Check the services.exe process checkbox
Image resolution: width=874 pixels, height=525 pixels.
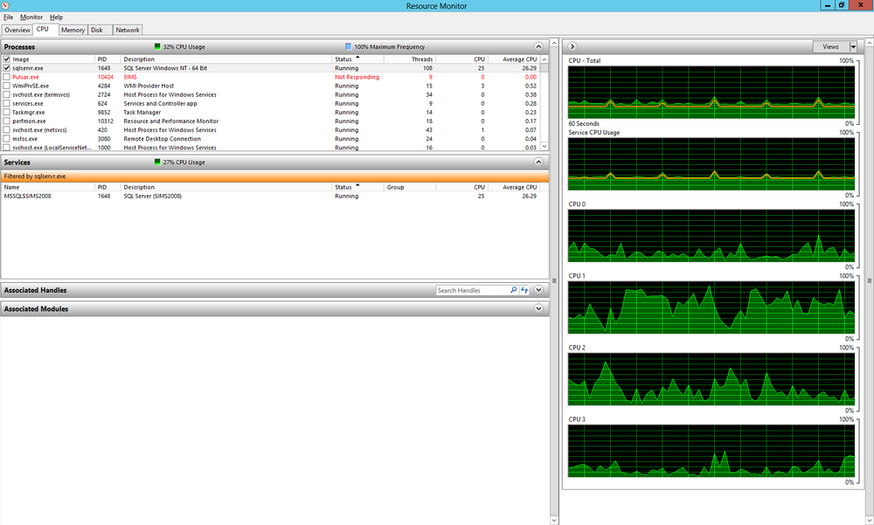pos(7,104)
